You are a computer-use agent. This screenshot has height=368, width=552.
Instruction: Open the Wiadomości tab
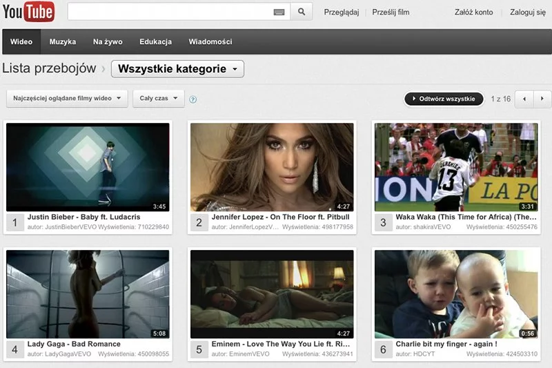tap(210, 41)
